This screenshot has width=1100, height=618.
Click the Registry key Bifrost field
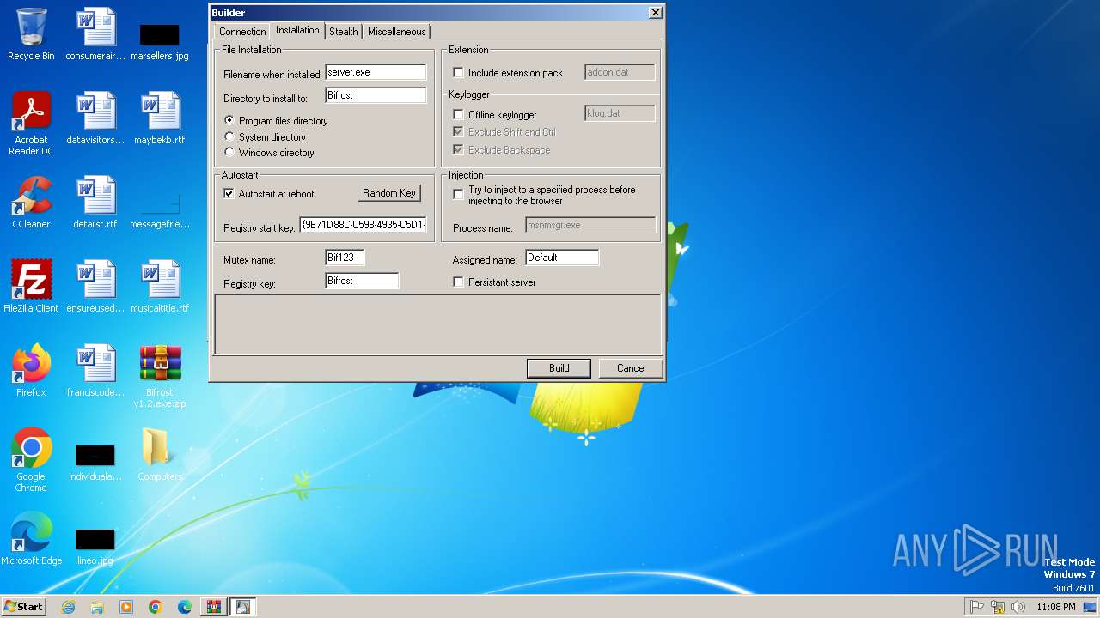pos(362,281)
